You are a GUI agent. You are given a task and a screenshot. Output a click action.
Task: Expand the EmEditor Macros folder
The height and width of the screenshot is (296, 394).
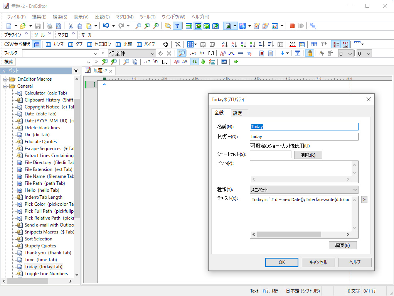6,79
